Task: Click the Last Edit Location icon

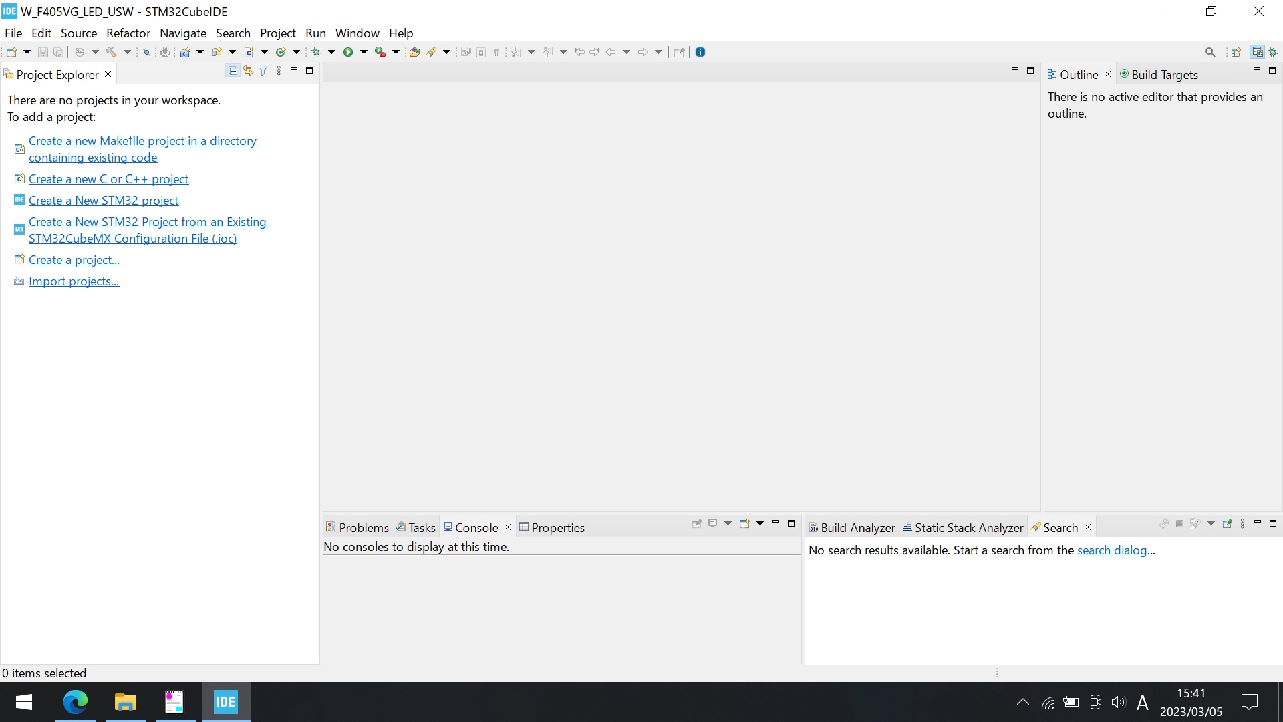Action: [x=579, y=52]
